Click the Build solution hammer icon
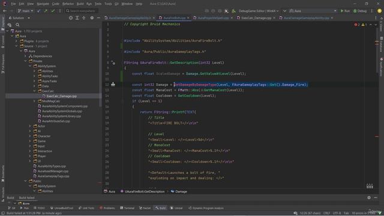Viewport: 384px width, 216px height. pos(233,11)
